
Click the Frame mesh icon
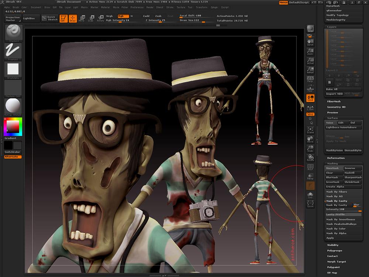tap(310, 130)
